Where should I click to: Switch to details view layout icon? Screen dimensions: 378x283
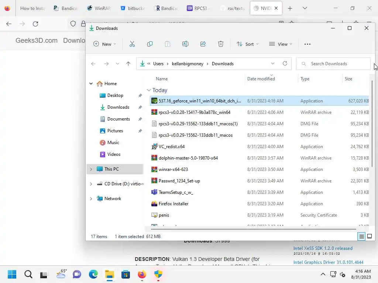tap(361, 237)
